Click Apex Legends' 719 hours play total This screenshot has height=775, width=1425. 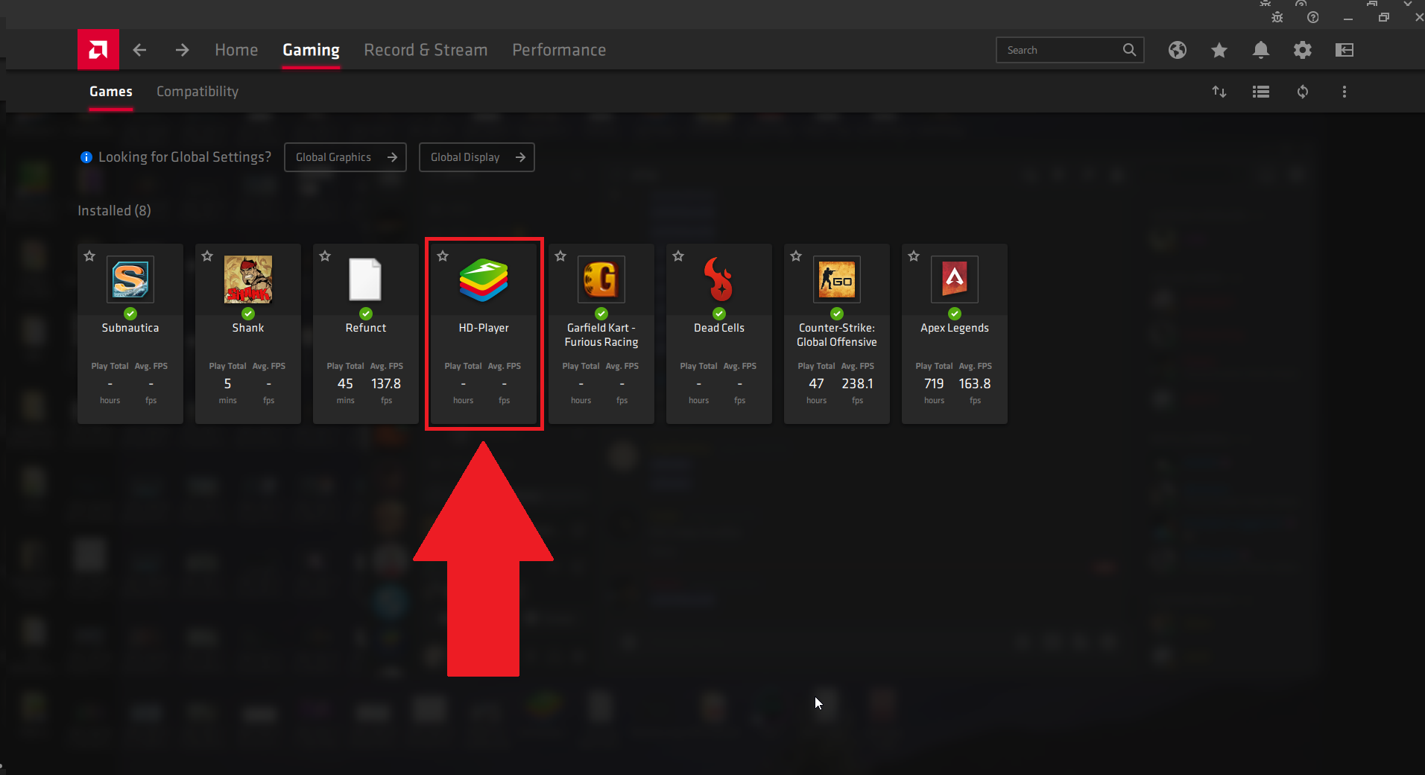coord(934,384)
